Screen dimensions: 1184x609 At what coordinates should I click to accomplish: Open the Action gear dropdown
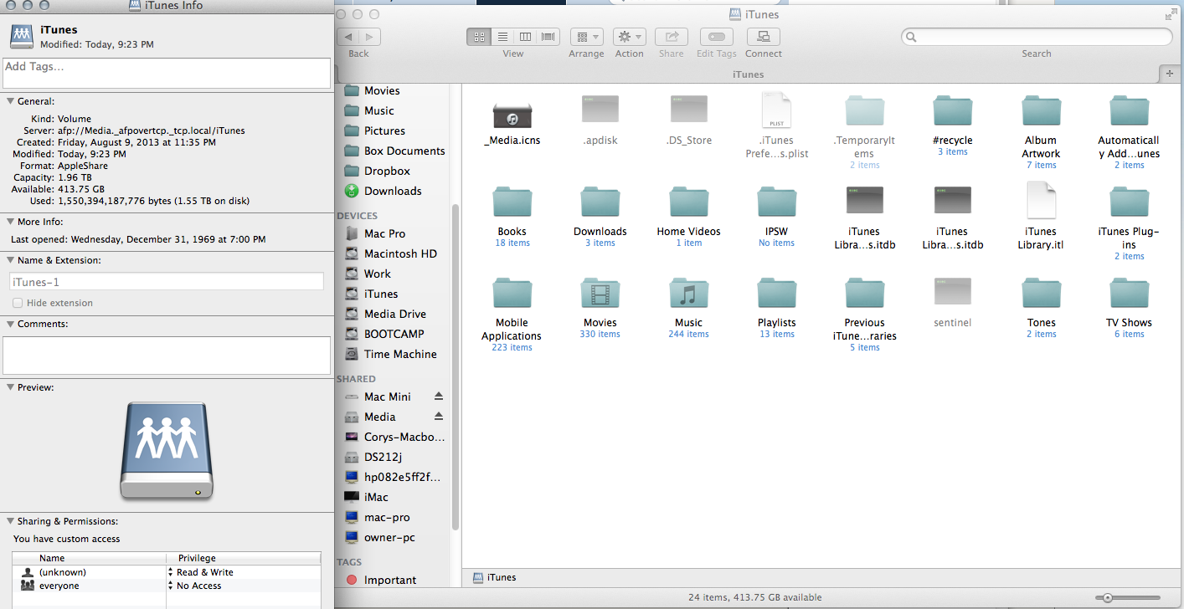pyautogui.click(x=629, y=37)
